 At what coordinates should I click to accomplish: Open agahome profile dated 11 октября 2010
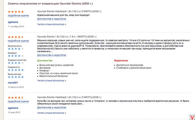(x=13, y=22)
